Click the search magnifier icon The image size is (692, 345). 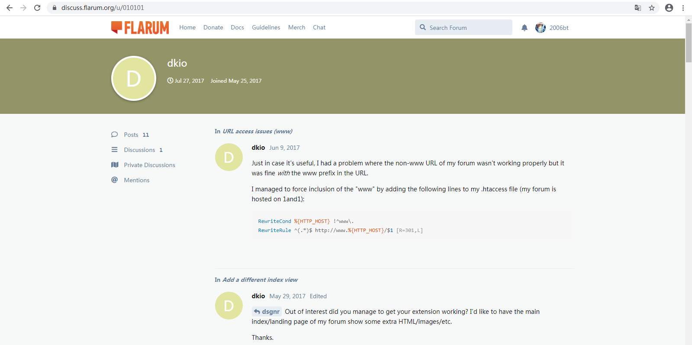(423, 27)
